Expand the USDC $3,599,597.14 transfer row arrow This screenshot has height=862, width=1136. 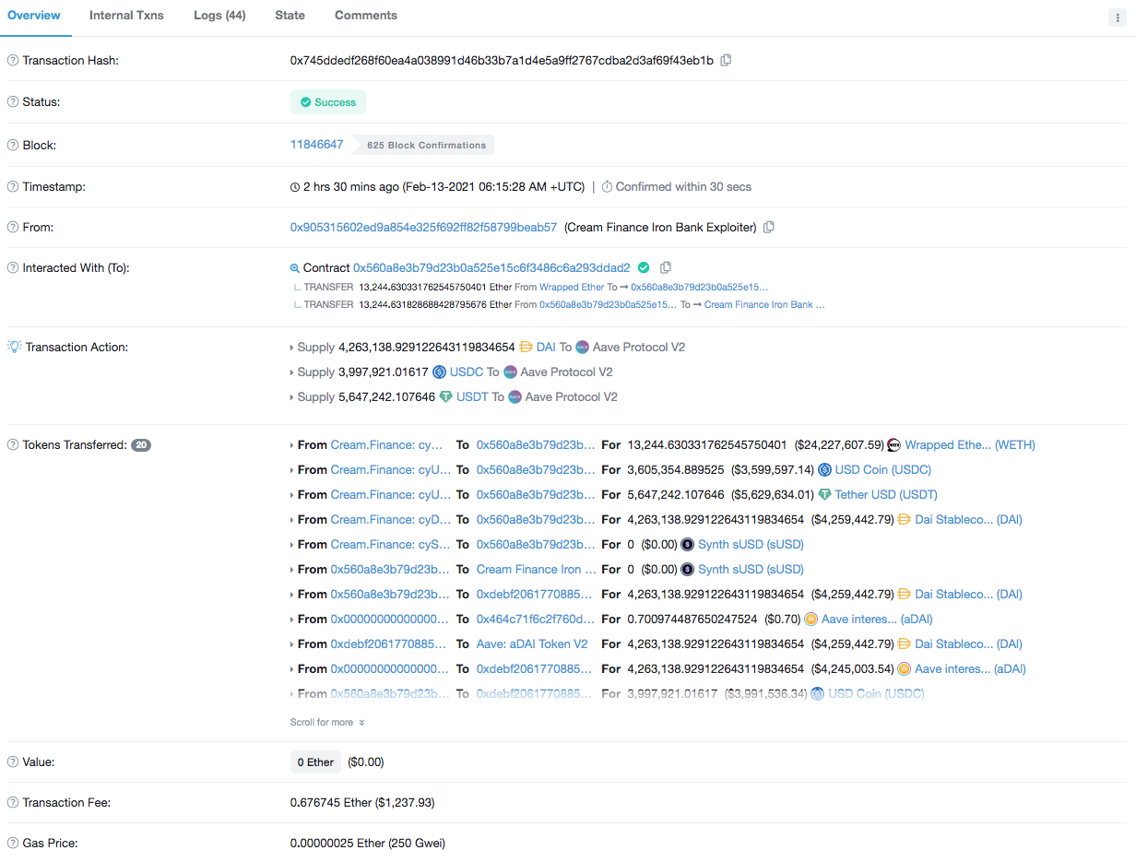(292, 470)
